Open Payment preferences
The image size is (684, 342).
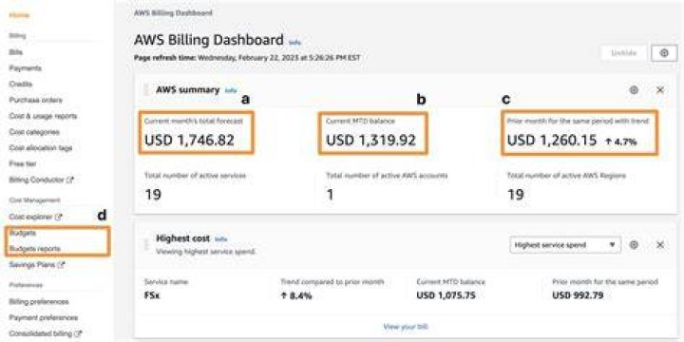click(x=44, y=317)
